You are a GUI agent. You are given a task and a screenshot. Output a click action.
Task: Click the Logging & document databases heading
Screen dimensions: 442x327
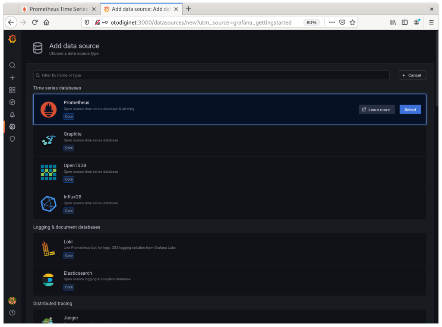point(67,227)
